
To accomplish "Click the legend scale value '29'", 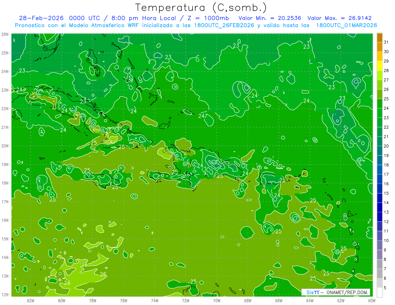I will pyautogui.click(x=386, y=61).
